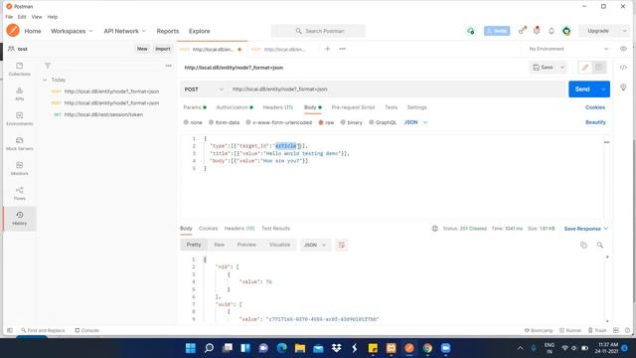Open the Environments sidebar panel
Image resolution: width=636 pixels, height=358 pixels.
coord(20,119)
